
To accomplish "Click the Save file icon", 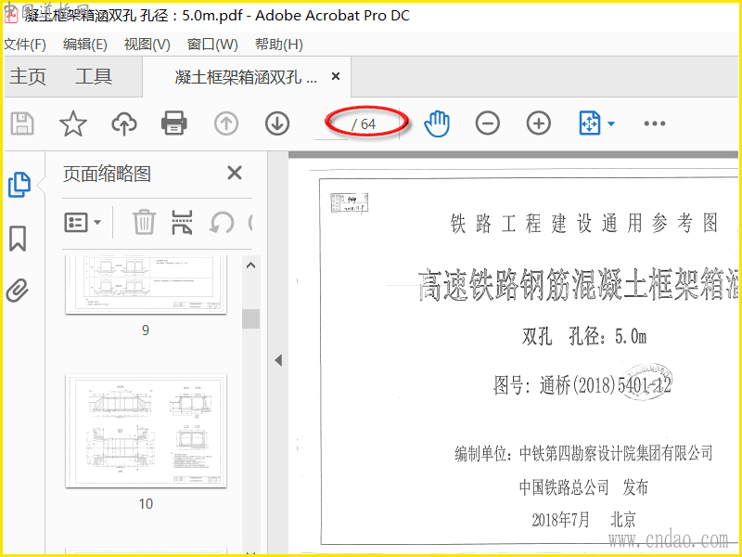I will [22, 123].
